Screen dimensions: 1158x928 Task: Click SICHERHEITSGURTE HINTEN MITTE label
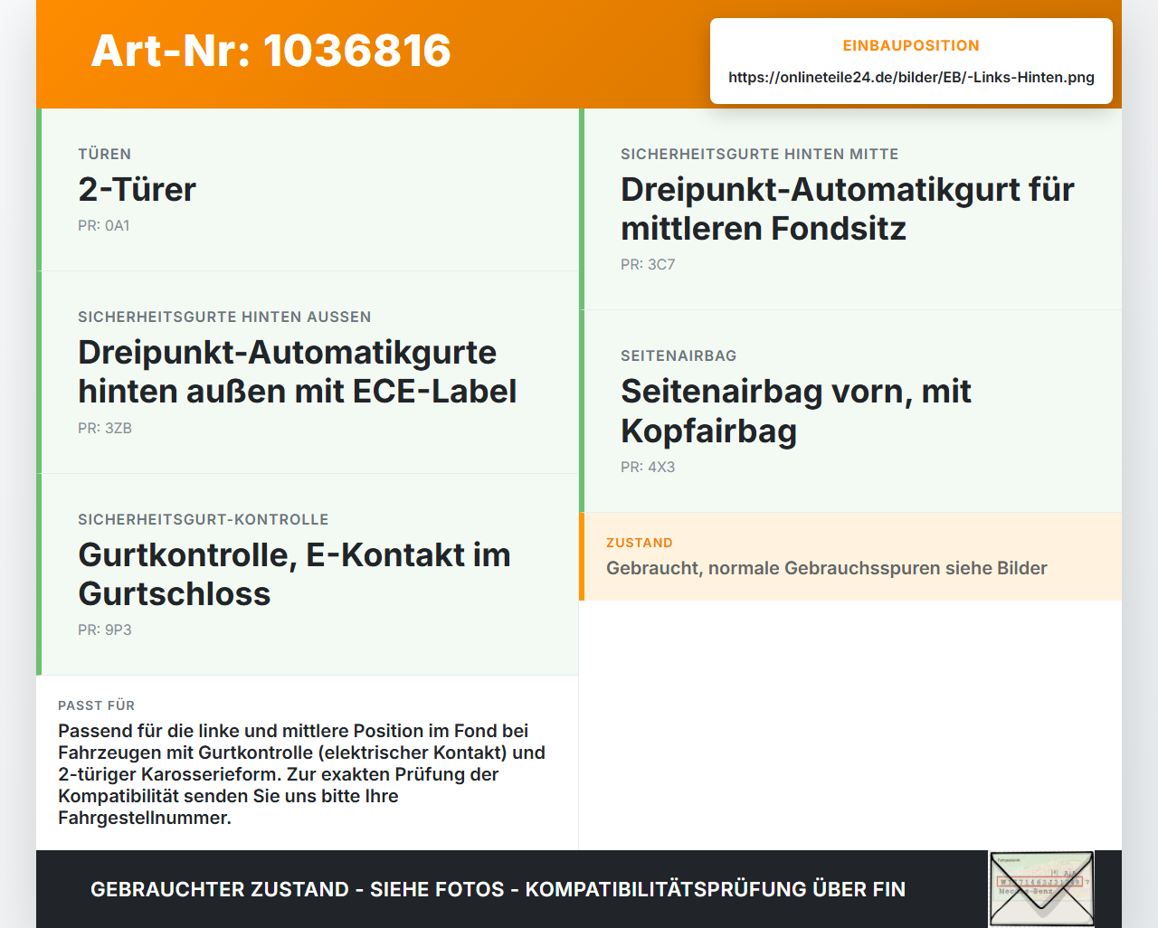point(760,154)
